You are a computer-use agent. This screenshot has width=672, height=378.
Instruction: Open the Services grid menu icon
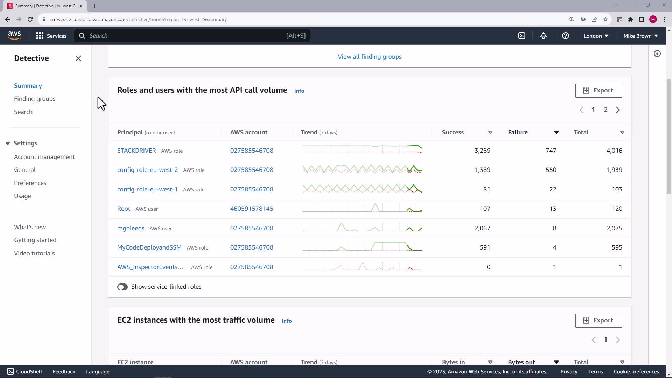[x=40, y=36]
